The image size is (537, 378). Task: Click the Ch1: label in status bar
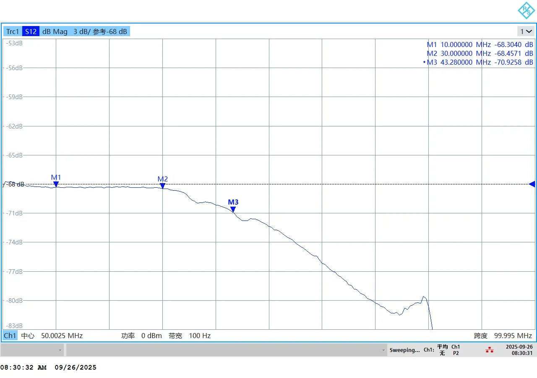(x=428, y=350)
